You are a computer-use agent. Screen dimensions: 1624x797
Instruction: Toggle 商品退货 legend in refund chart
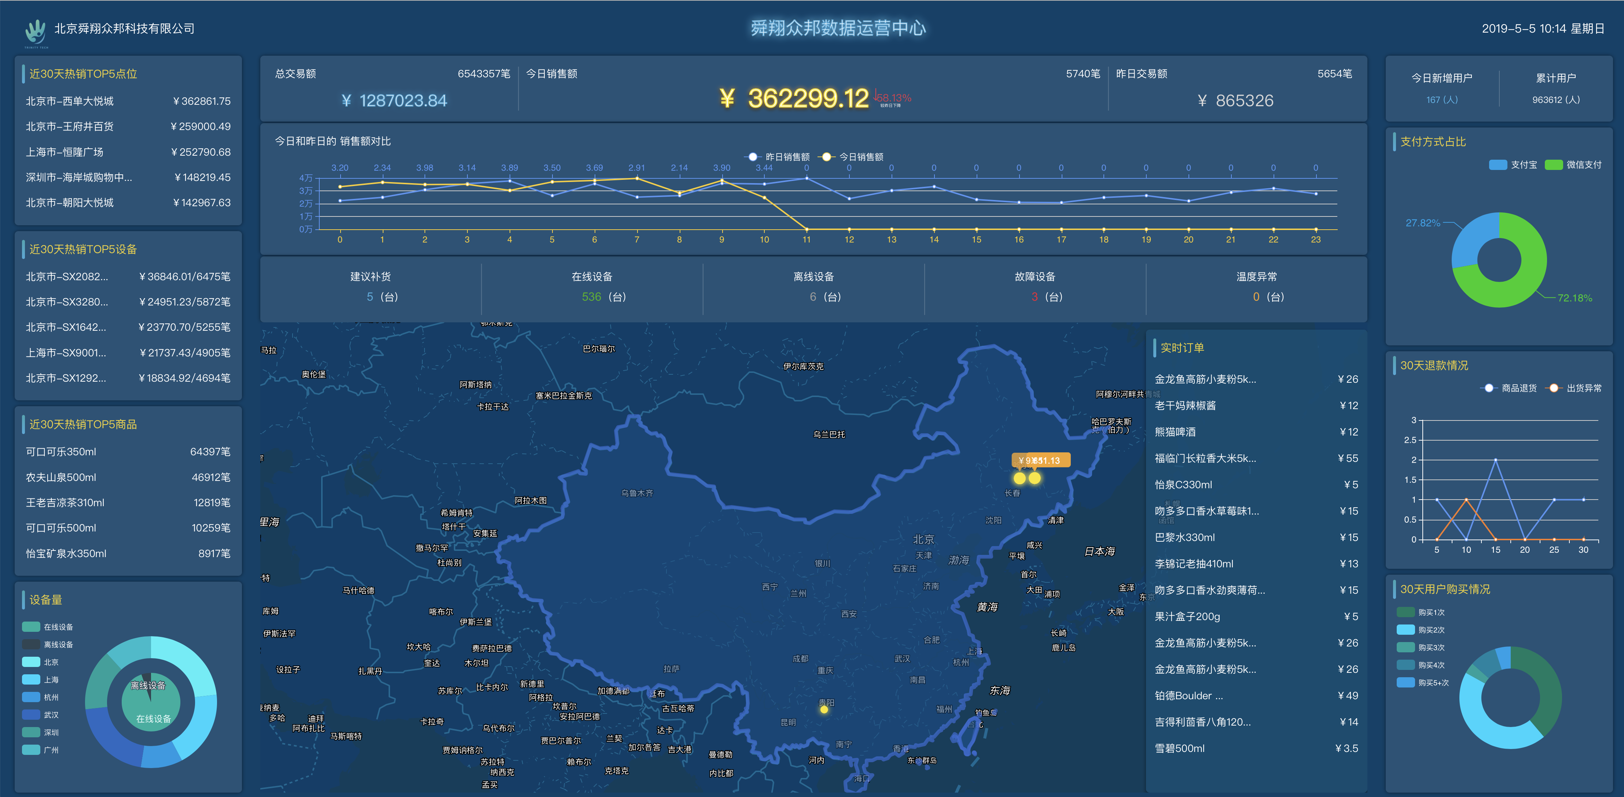click(1488, 388)
